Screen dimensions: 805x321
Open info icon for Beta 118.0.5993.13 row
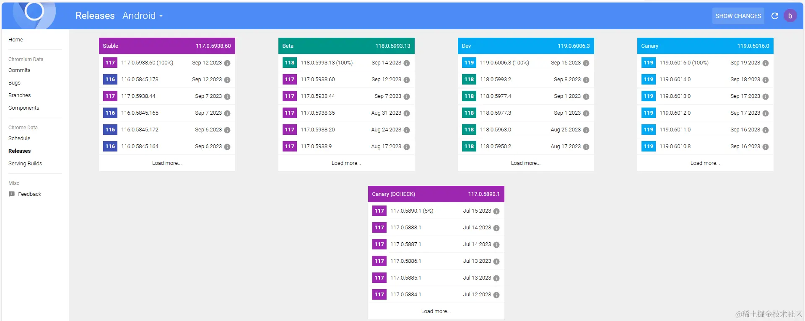click(407, 63)
